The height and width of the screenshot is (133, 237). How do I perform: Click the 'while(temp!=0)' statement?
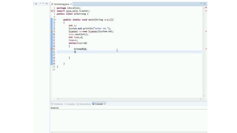click(x=78, y=43)
